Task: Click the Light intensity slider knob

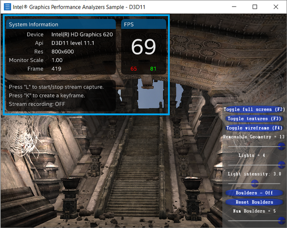Action: click(x=255, y=183)
